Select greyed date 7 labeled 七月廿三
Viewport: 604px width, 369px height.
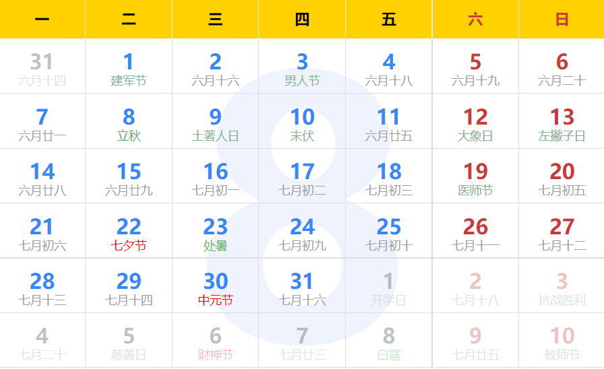pos(302,341)
